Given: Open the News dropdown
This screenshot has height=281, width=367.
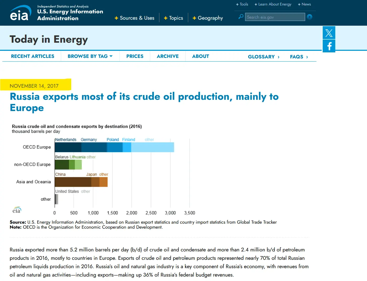Looking at the screenshot, I should click(x=304, y=4).
